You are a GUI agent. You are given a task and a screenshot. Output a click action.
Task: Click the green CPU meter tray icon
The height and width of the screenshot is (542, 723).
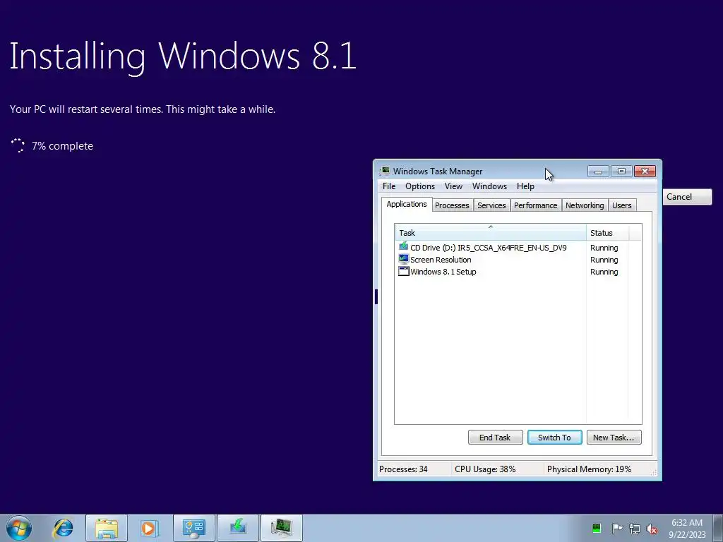[x=596, y=528]
